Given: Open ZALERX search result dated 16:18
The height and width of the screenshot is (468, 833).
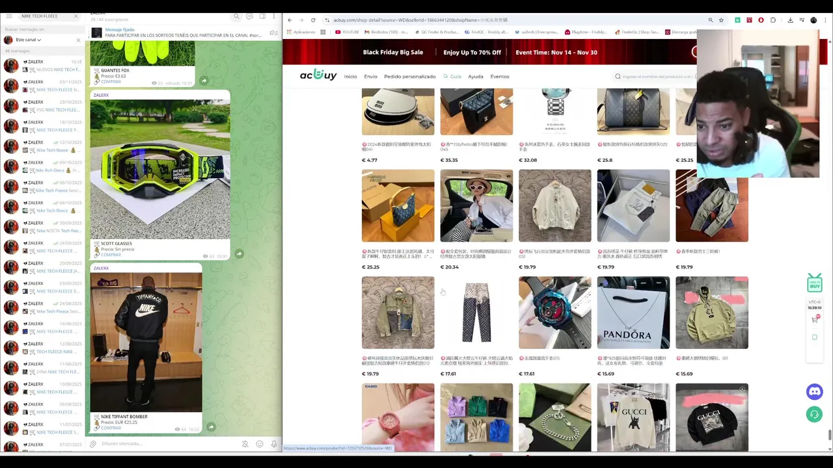Looking at the screenshot, I should 43,65.
